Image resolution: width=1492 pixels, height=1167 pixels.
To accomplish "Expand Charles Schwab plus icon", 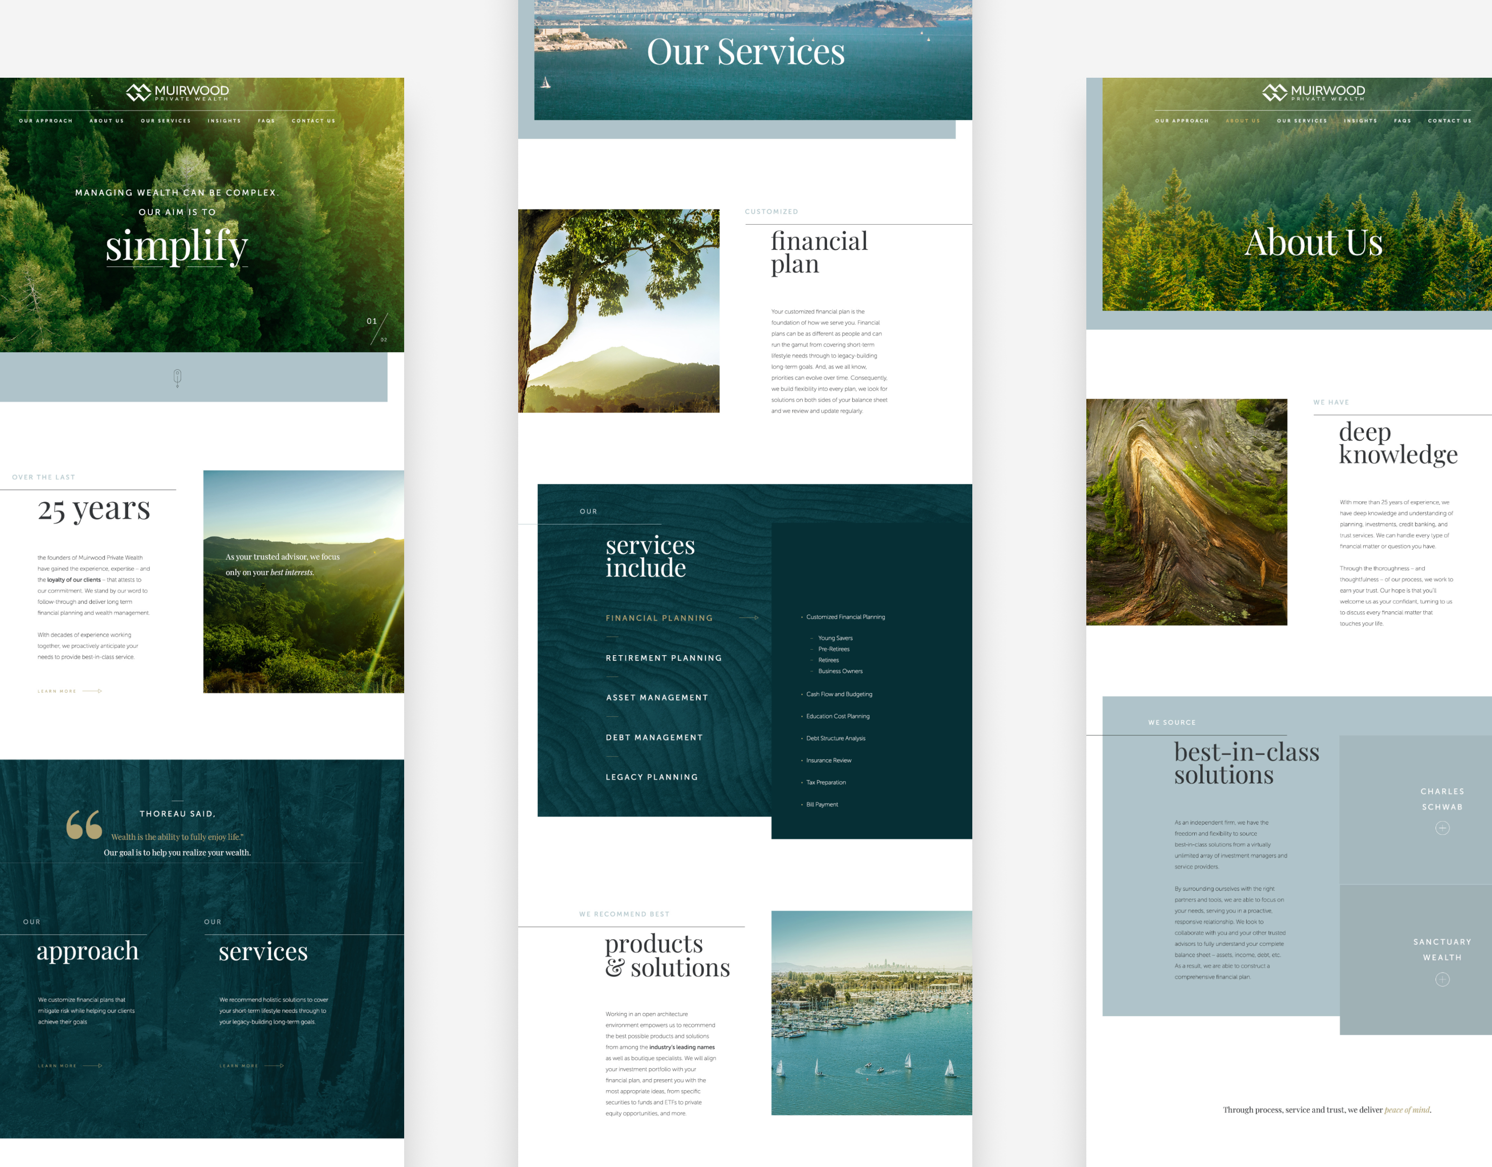I will 1442,828.
